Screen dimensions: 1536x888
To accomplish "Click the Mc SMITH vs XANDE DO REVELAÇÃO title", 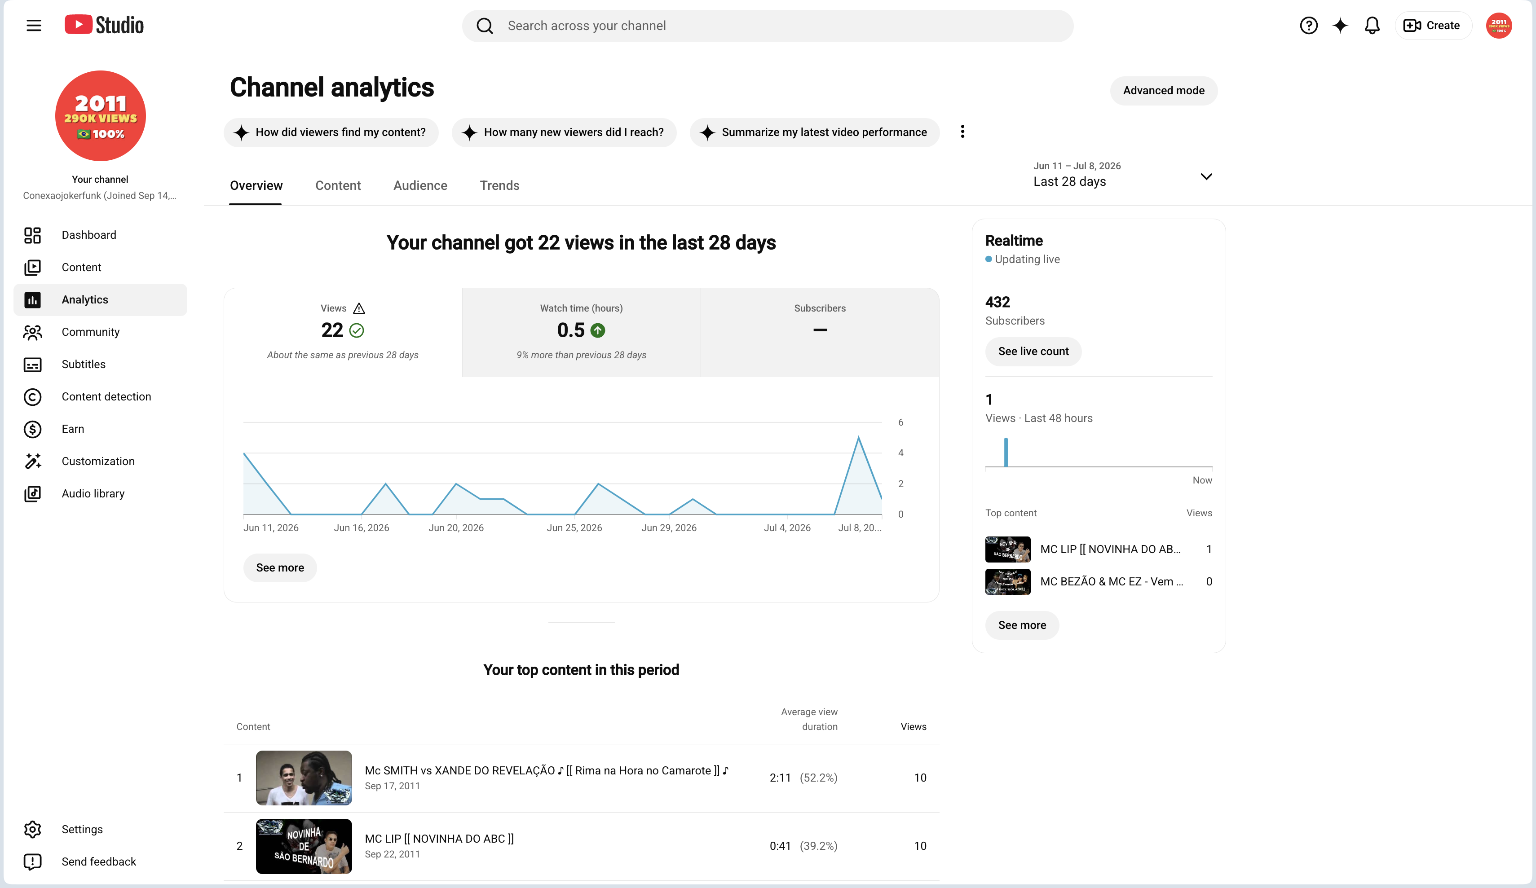I will (x=547, y=771).
